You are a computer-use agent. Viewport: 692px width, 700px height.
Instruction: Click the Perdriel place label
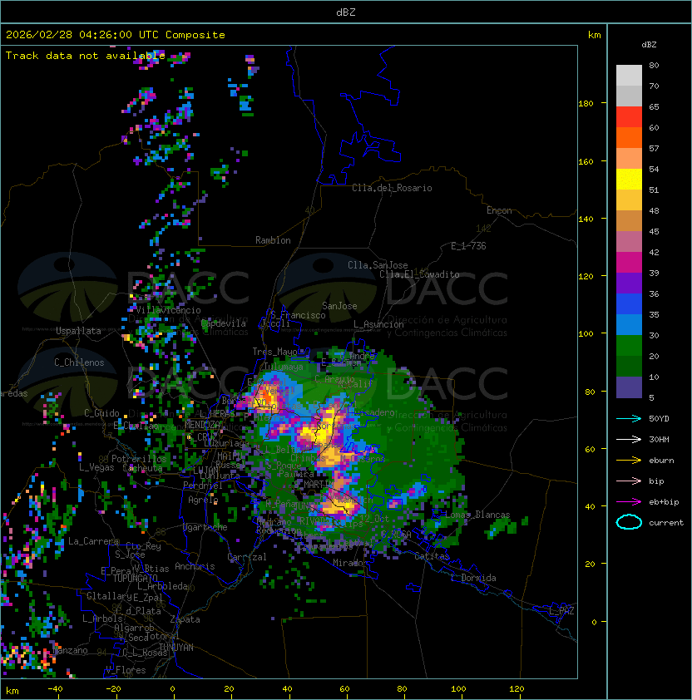coord(203,486)
